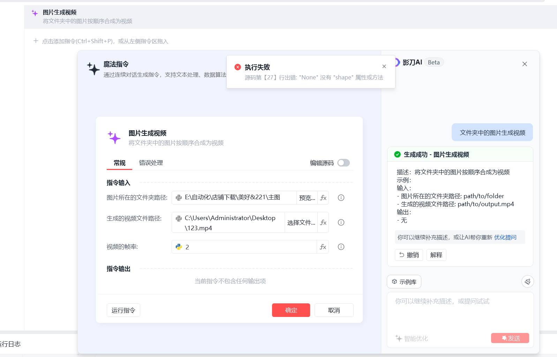Click the AI chat description input box
Viewport: 557px width, 357px height.
point(460,312)
